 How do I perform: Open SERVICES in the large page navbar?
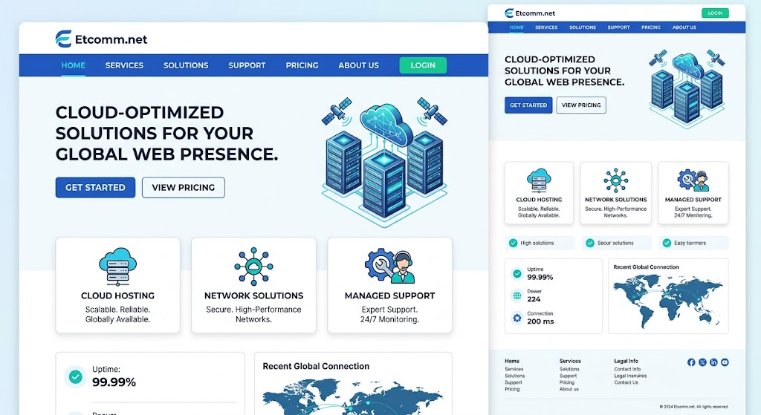click(124, 65)
